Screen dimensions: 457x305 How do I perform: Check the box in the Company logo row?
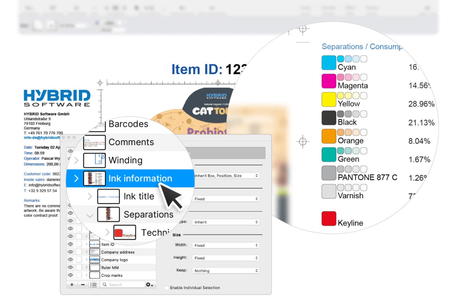(79, 259)
